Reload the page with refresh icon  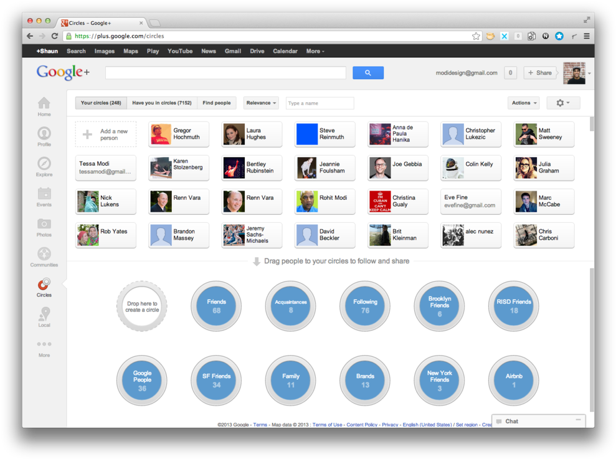(55, 36)
